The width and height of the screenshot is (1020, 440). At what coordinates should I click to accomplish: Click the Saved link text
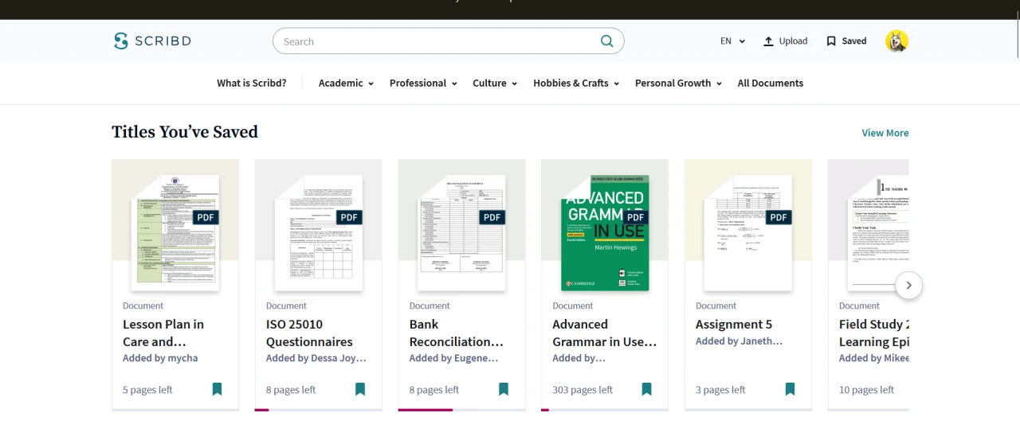point(854,41)
